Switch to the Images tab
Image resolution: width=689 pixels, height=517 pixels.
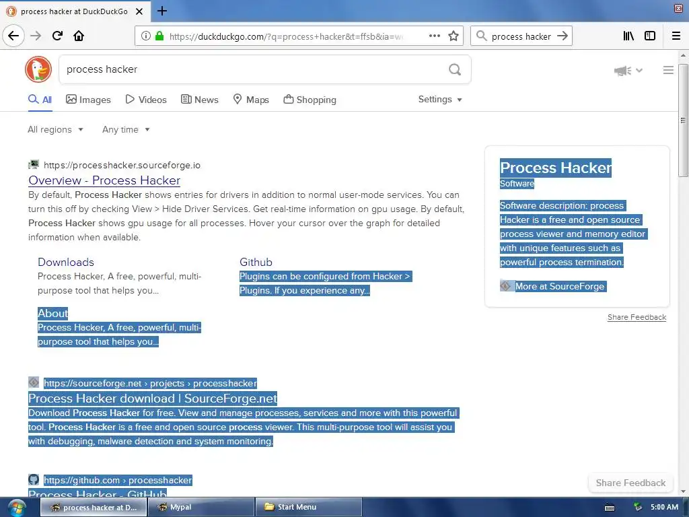[88, 100]
